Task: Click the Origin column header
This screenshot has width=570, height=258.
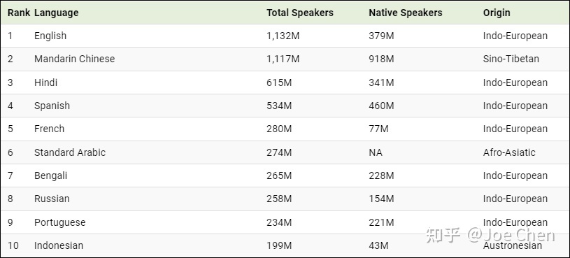Action: (x=497, y=13)
